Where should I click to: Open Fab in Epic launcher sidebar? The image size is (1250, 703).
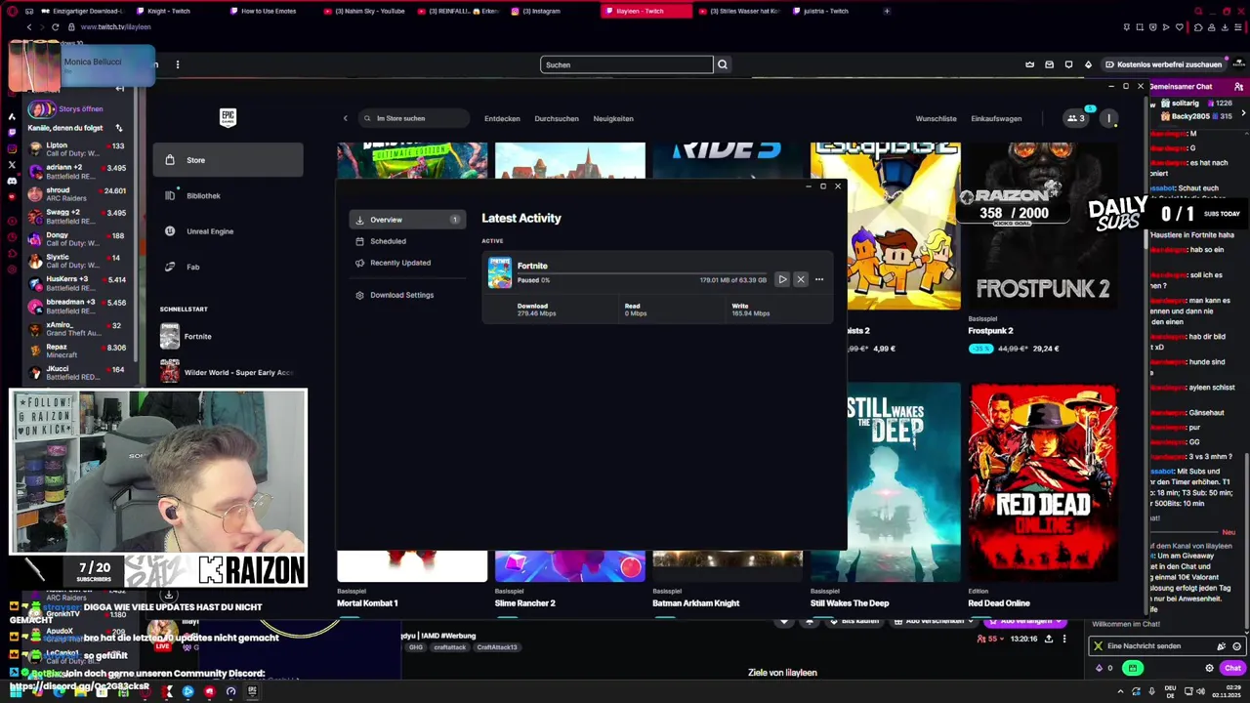[229, 267]
